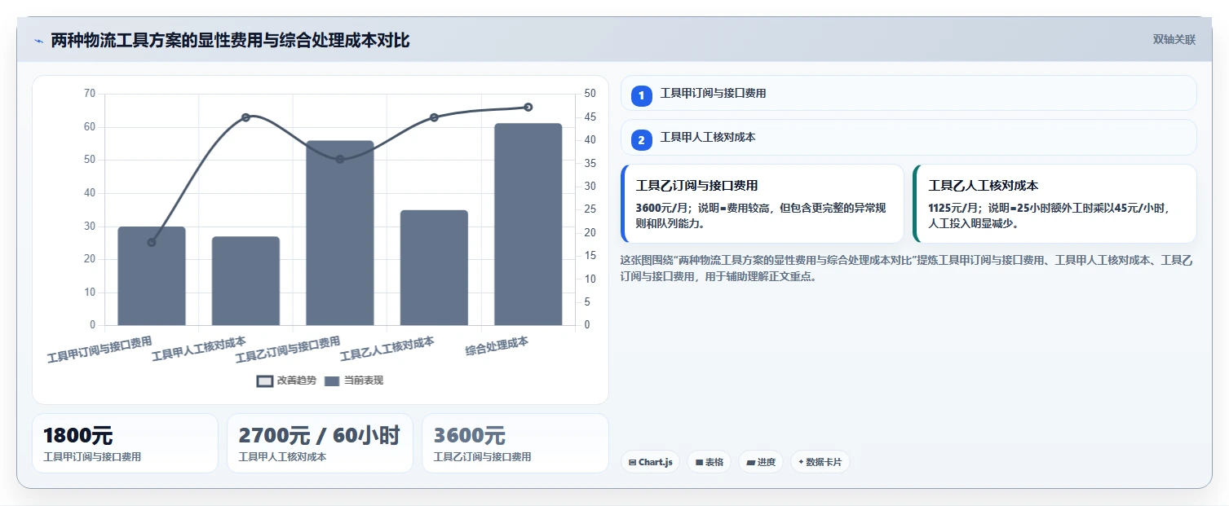Click the number 2 badge icon
Image resolution: width=1229 pixels, height=506 pixels.
(641, 140)
